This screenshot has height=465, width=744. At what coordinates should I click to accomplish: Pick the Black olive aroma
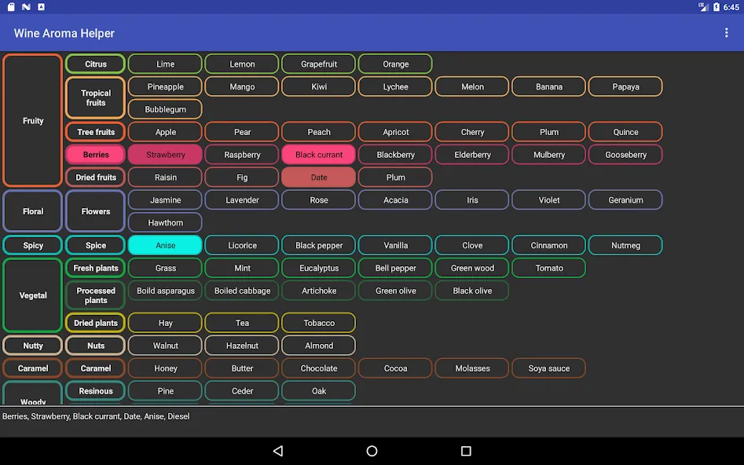click(x=472, y=291)
